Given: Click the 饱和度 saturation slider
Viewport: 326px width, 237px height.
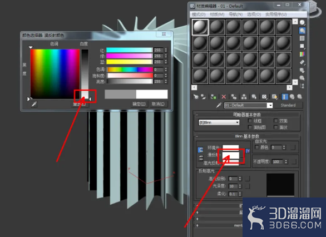Looking at the screenshot, I should [130, 76].
